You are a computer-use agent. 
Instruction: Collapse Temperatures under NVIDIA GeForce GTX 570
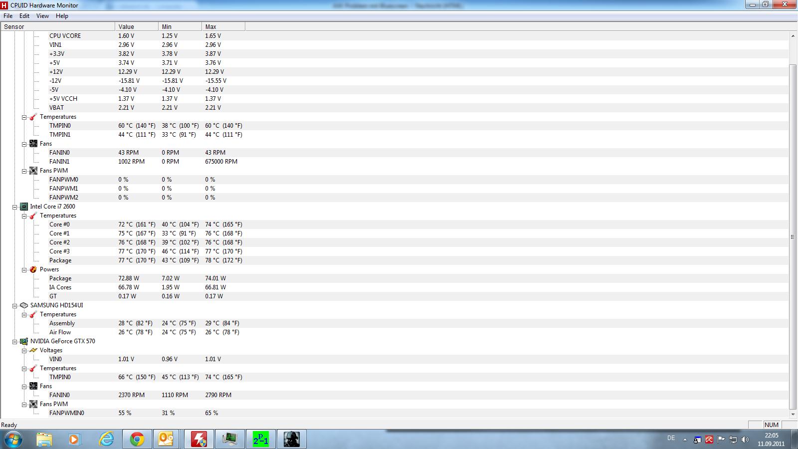point(24,368)
